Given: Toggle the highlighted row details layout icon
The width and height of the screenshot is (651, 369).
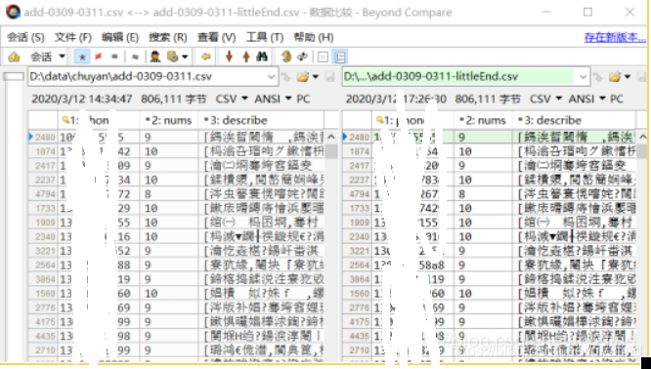Looking at the screenshot, I should (340, 57).
